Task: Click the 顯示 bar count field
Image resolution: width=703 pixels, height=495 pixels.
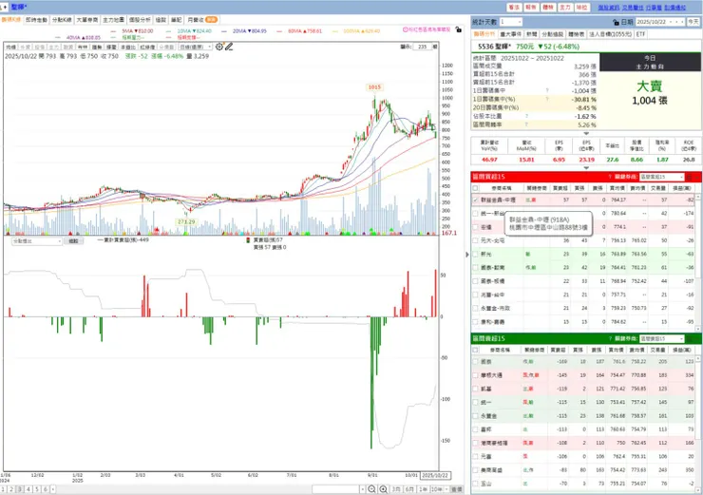Action: pyautogui.click(x=423, y=47)
